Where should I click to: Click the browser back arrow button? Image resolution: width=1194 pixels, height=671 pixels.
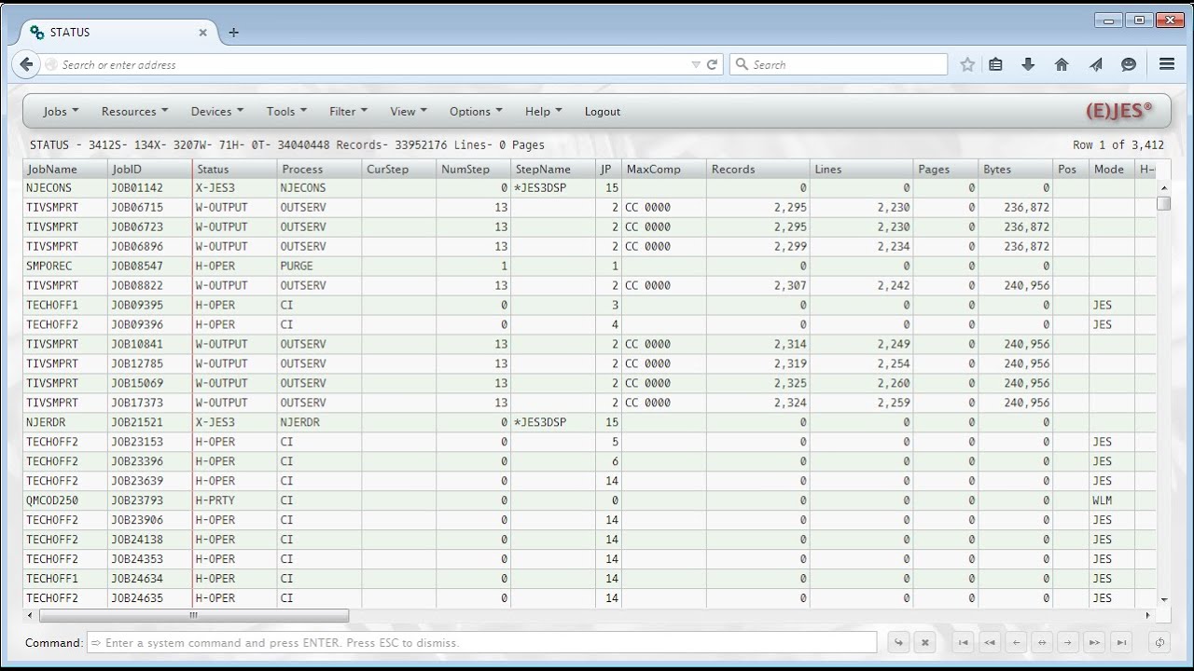pos(26,64)
